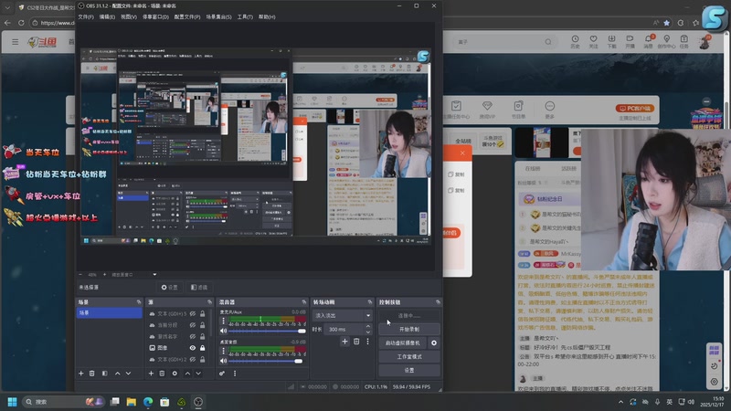Open scene filters icon in scenes toolbar
The height and width of the screenshot is (411, 731).
(x=104, y=374)
